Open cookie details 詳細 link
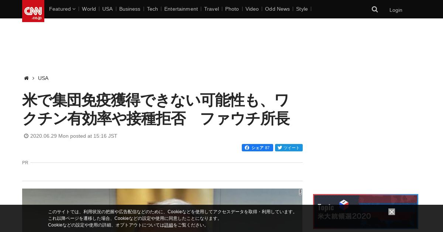 point(169,225)
